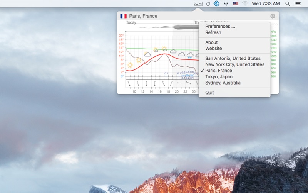
Task: Open Notification Center list icon
Action: pos(298,3)
